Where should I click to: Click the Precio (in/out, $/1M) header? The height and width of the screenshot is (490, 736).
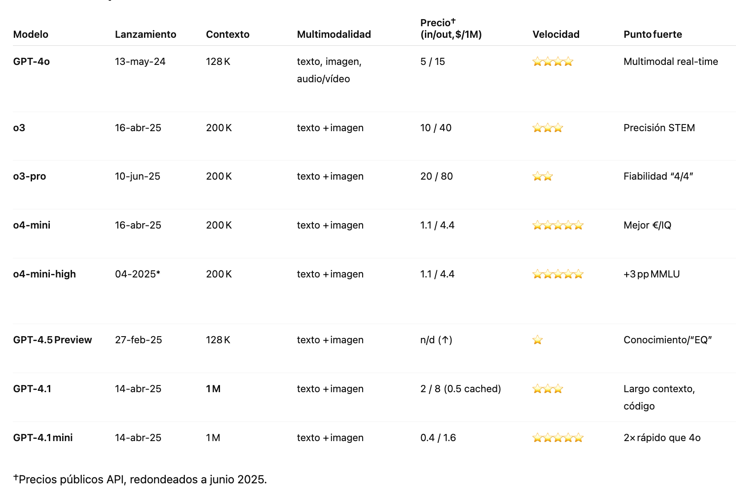click(451, 28)
